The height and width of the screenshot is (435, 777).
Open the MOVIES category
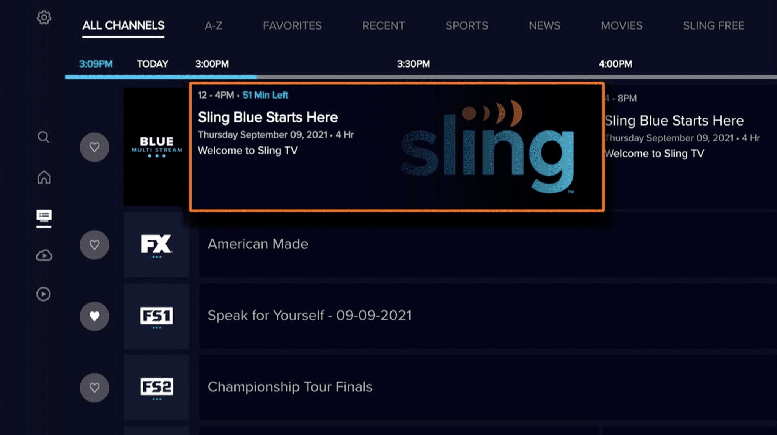coord(621,25)
